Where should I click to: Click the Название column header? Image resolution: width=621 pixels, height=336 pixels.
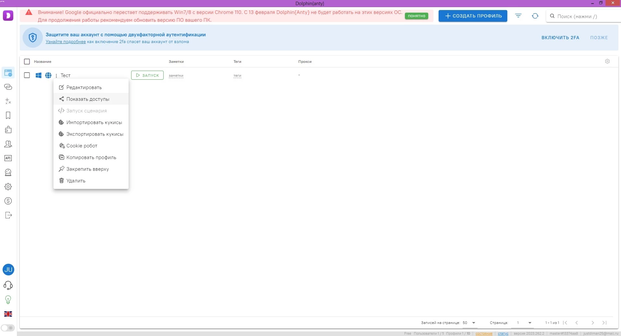click(43, 62)
